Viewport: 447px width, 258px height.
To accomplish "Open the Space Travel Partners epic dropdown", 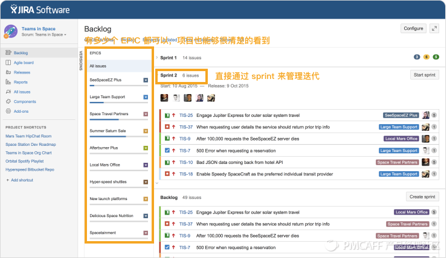I will (x=146, y=114).
